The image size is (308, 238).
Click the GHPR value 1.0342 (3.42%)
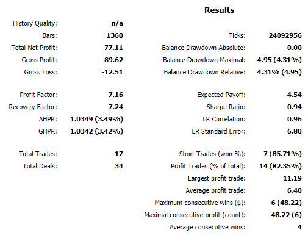[96, 131]
